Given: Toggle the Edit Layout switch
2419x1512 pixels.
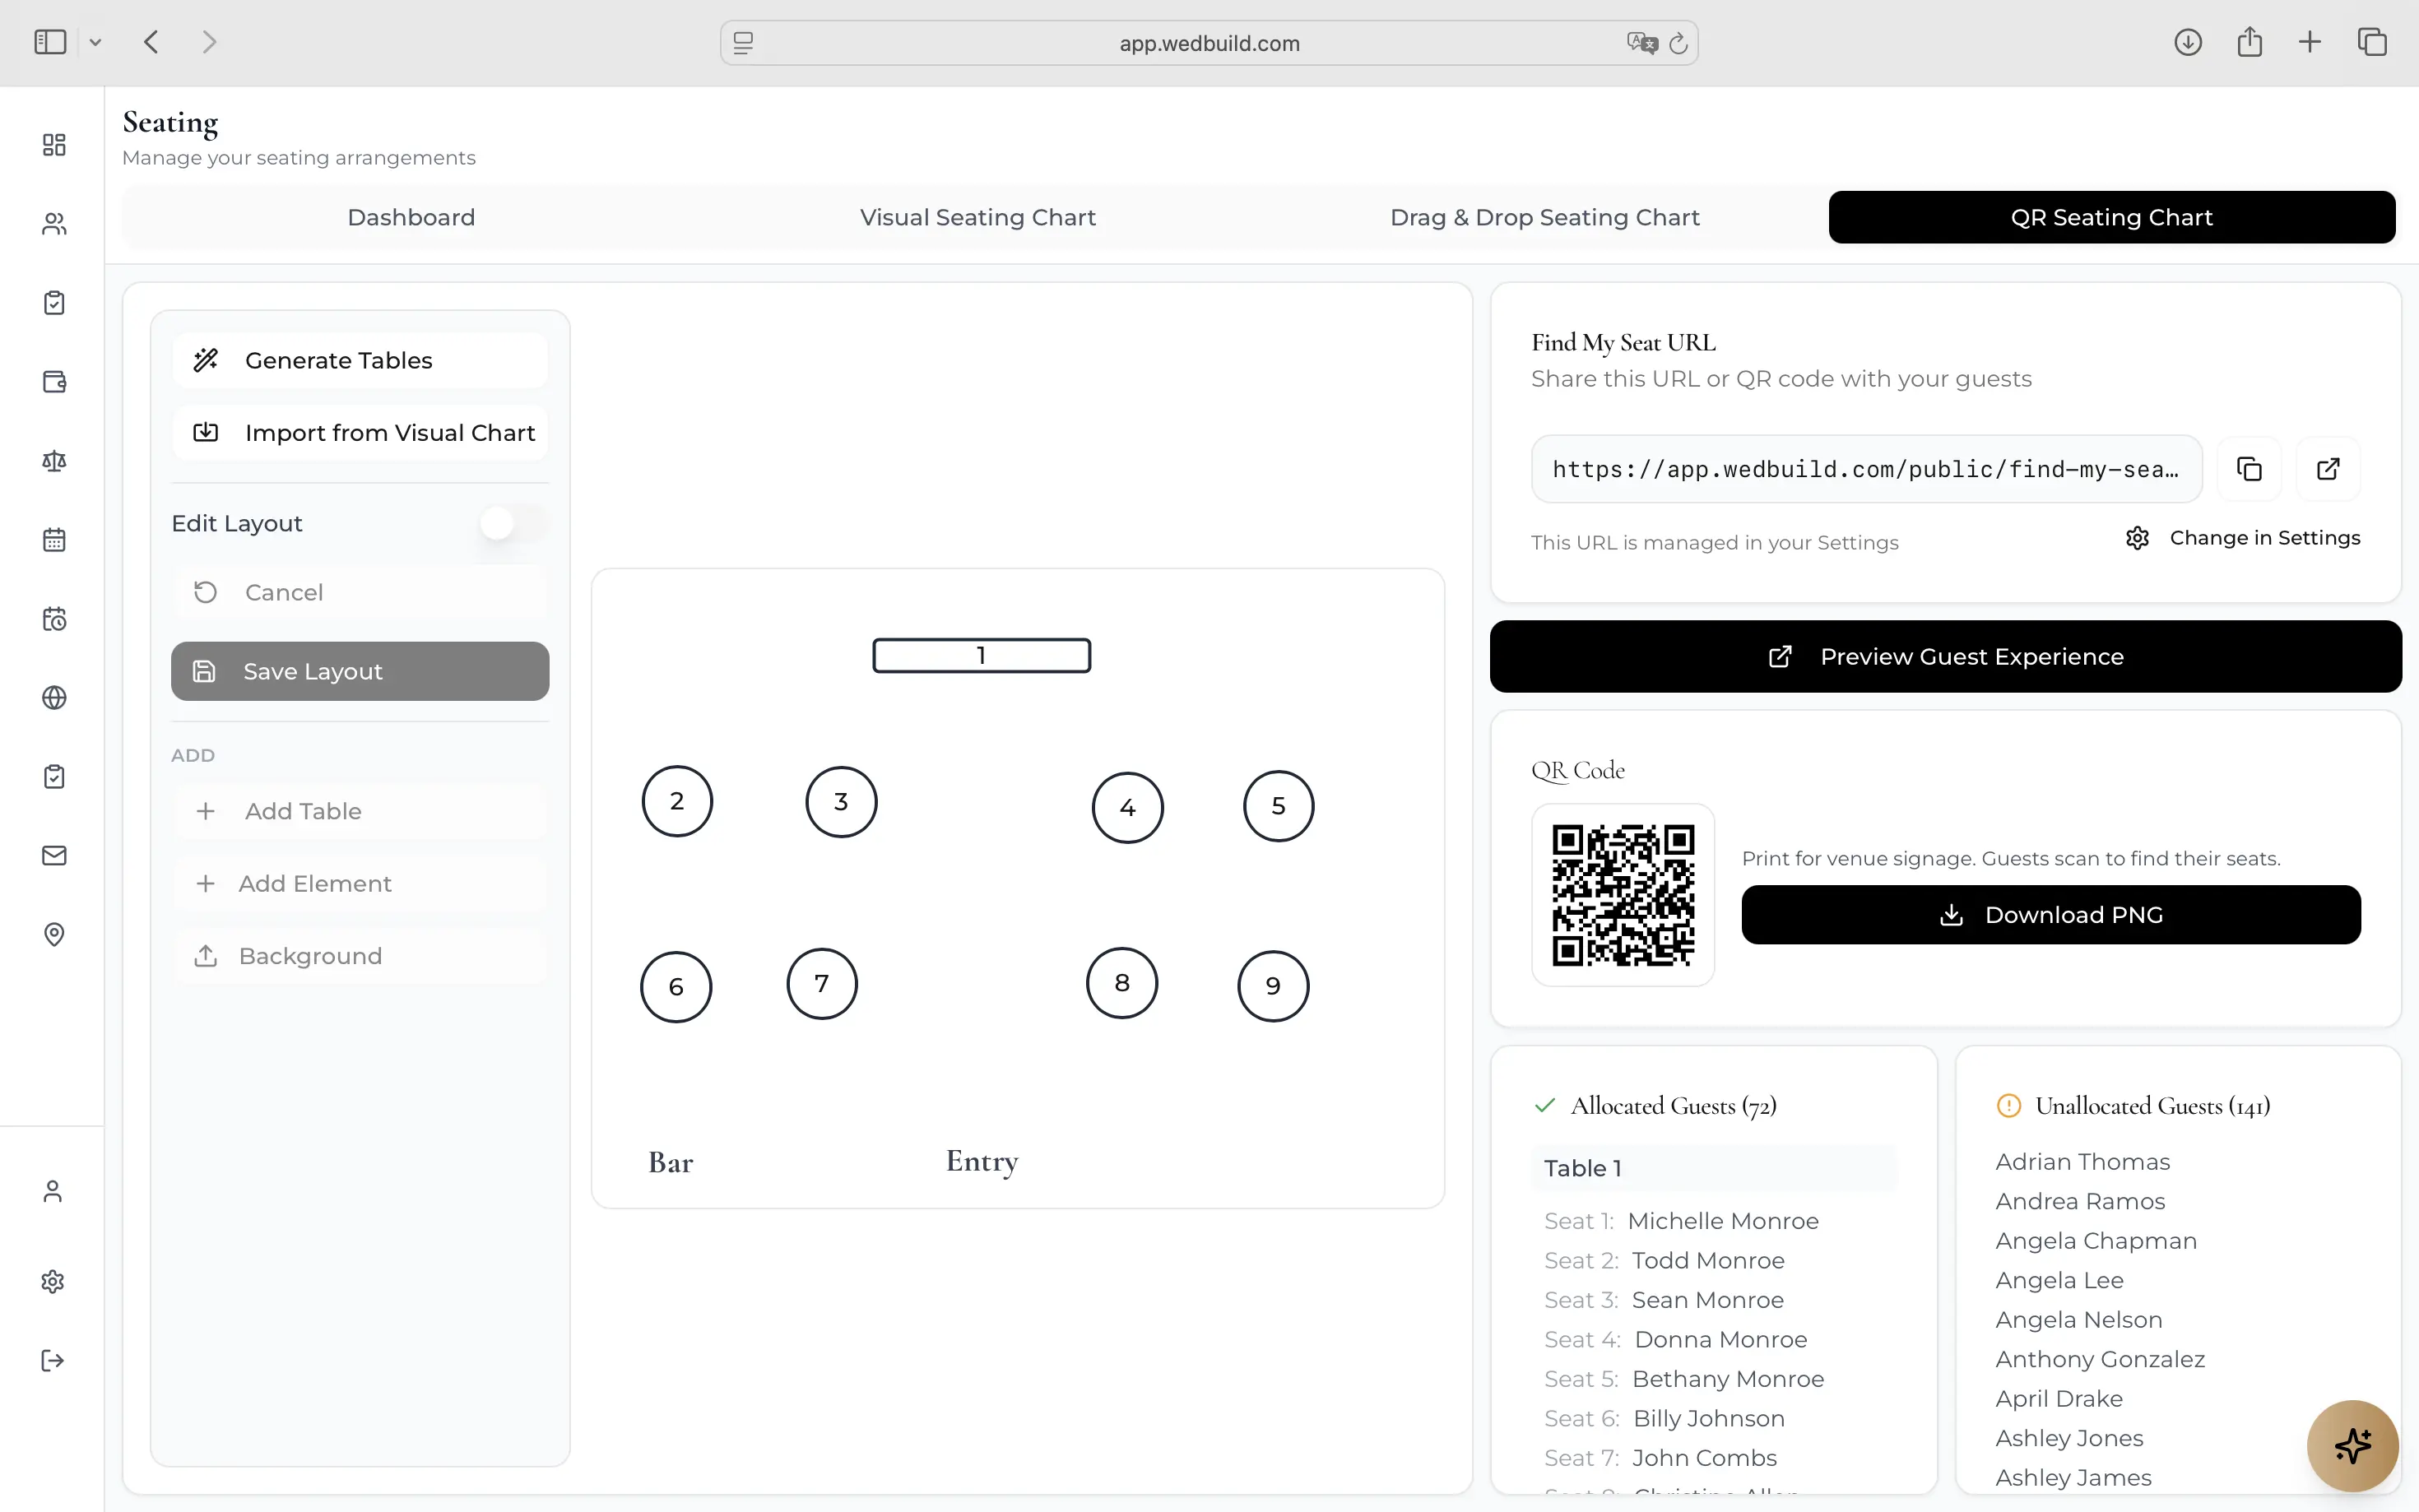Looking at the screenshot, I should [513, 523].
